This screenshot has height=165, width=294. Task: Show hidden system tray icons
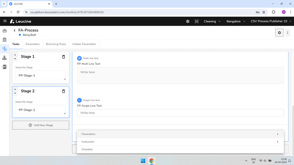pos(246,161)
